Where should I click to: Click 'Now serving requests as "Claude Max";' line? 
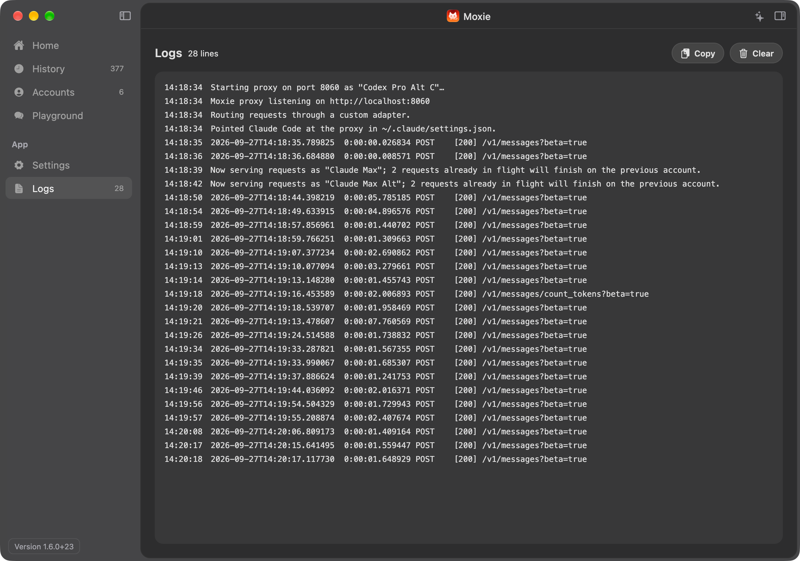click(x=432, y=170)
